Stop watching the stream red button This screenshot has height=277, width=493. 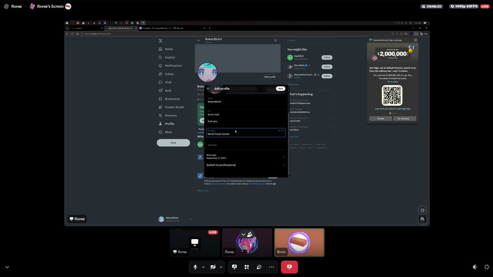[289, 267]
